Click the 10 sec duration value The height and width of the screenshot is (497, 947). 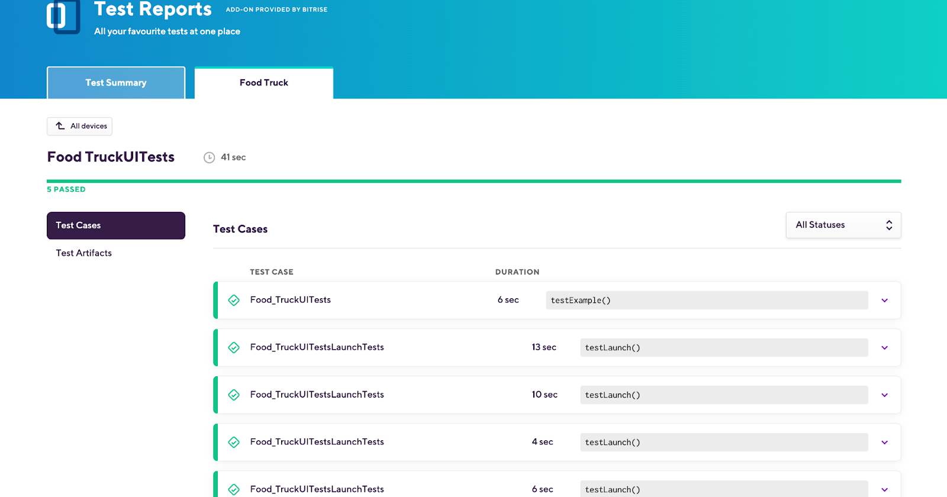(545, 395)
